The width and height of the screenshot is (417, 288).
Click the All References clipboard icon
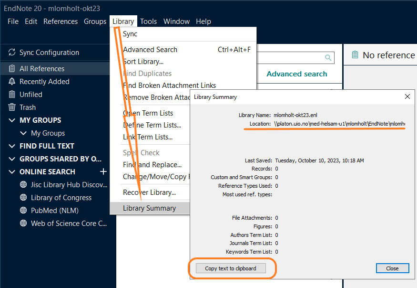tap(12, 68)
